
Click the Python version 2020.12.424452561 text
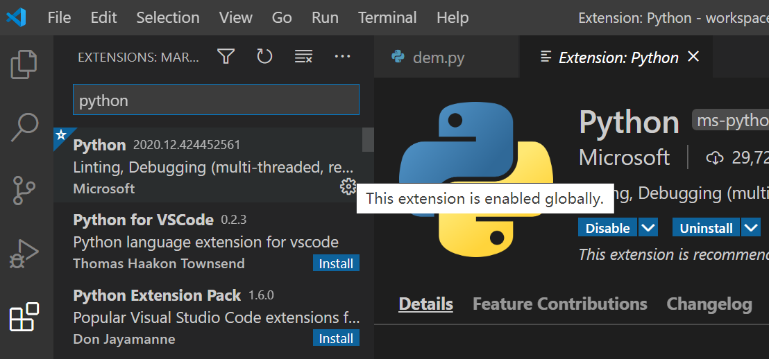click(x=187, y=145)
